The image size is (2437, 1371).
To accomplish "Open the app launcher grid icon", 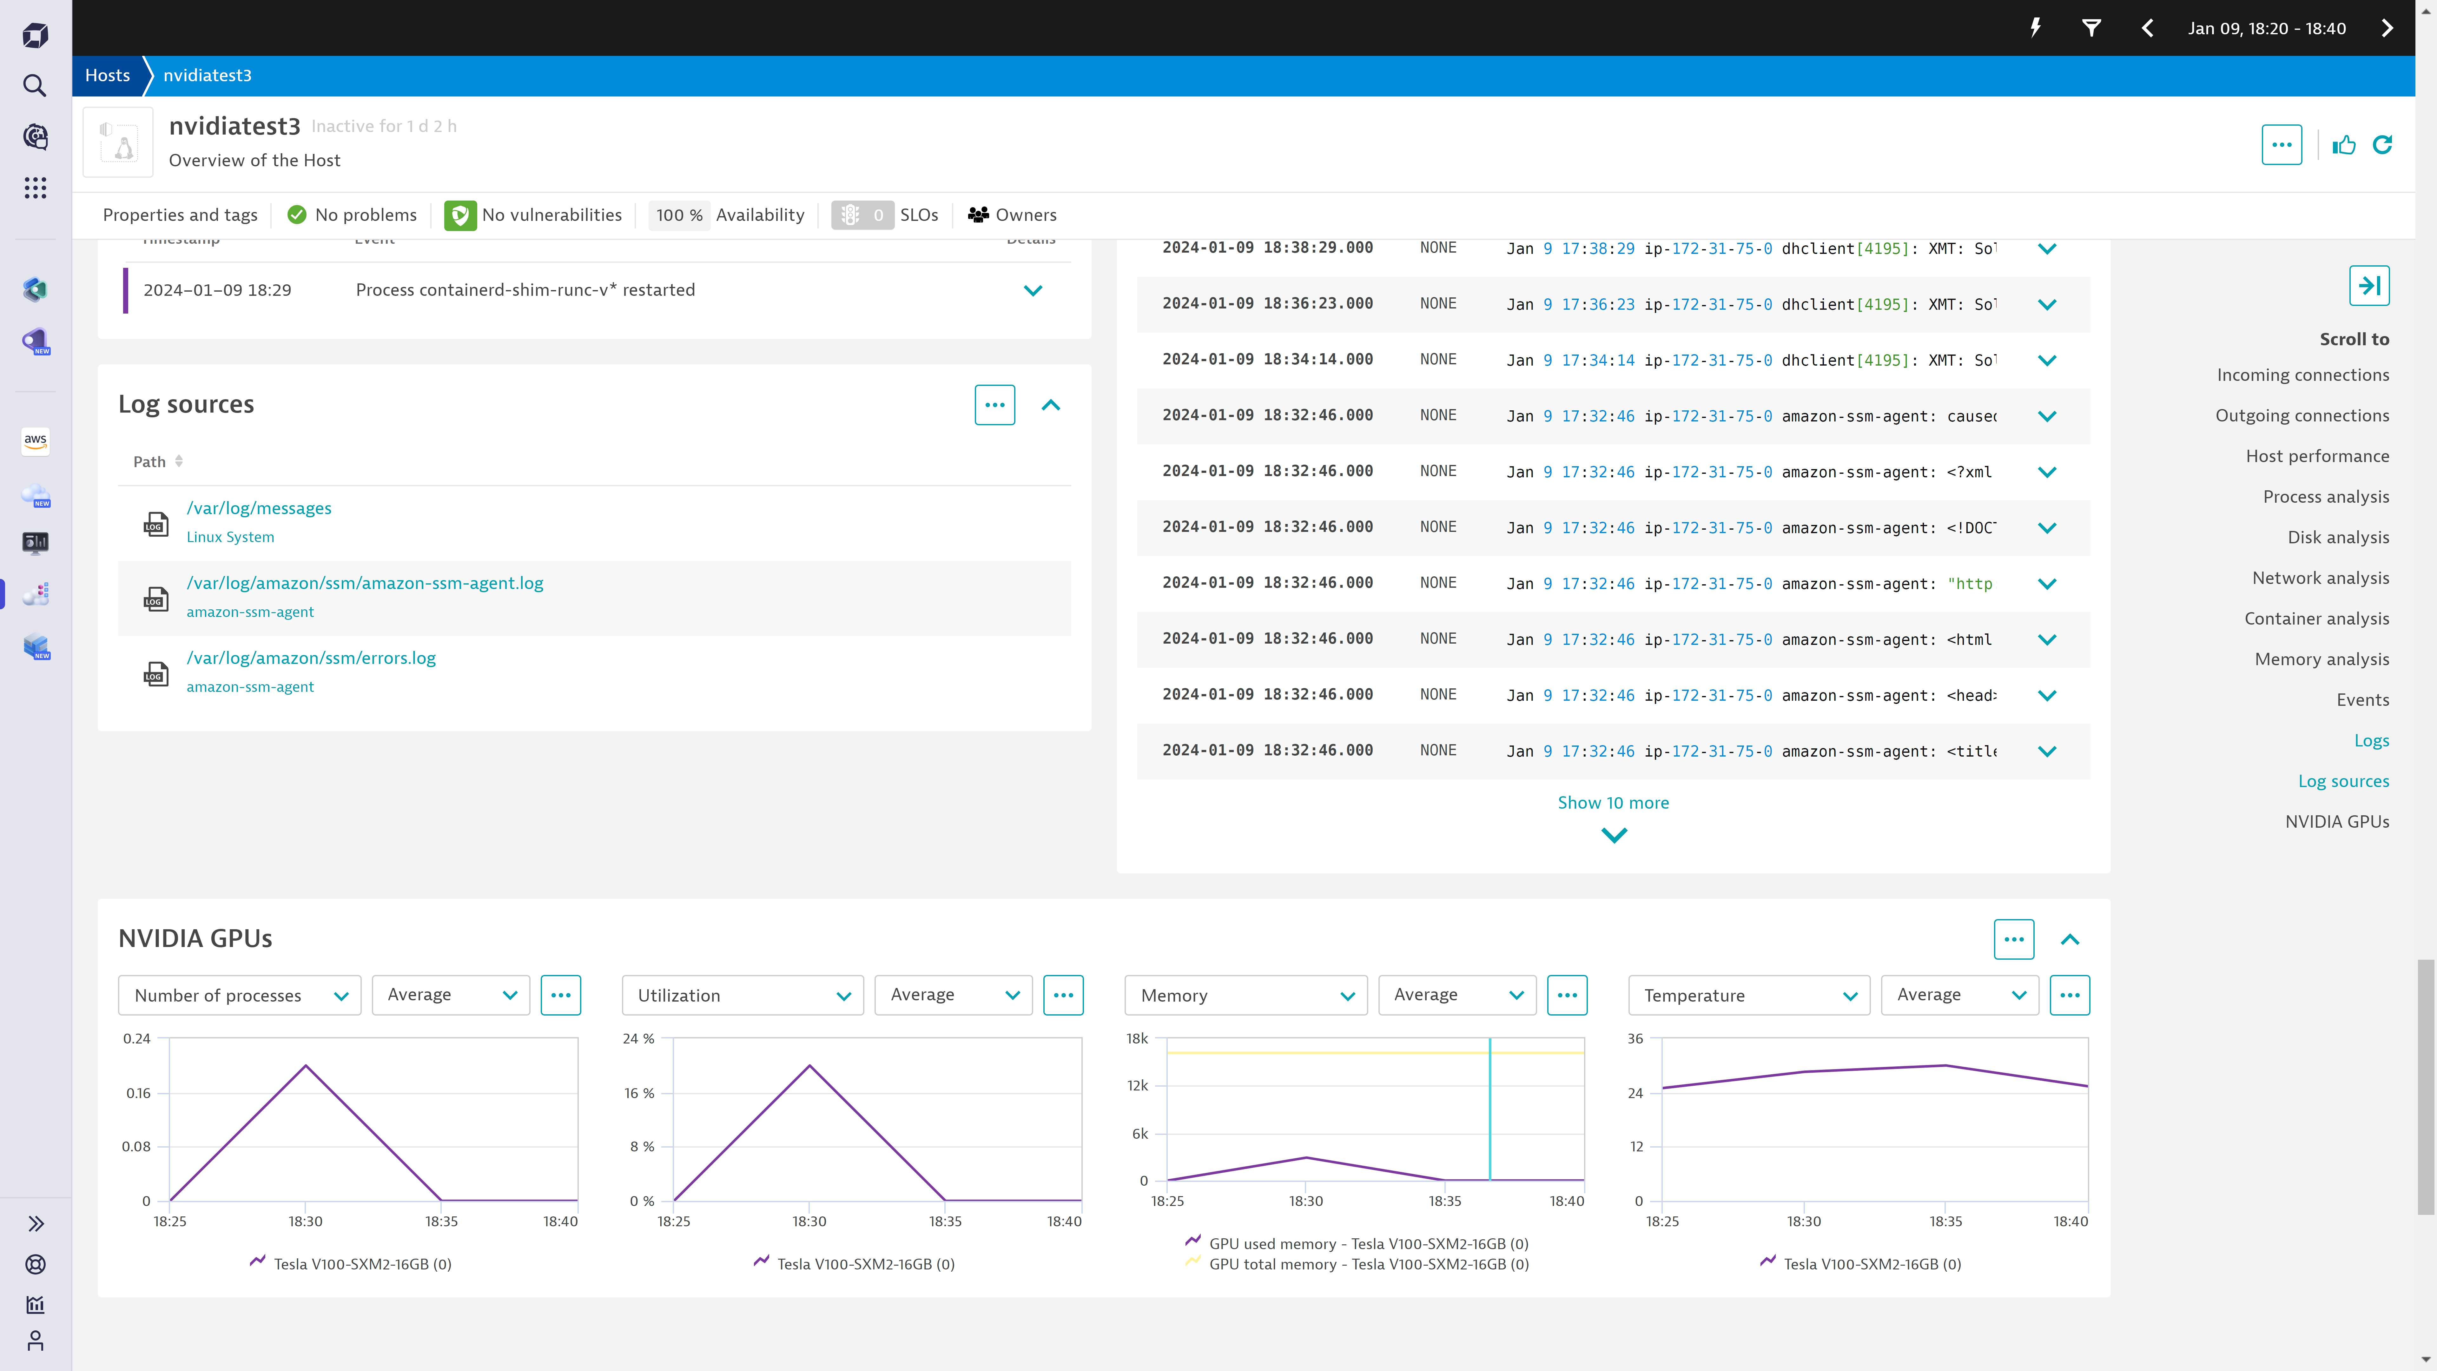I will click(35, 187).
